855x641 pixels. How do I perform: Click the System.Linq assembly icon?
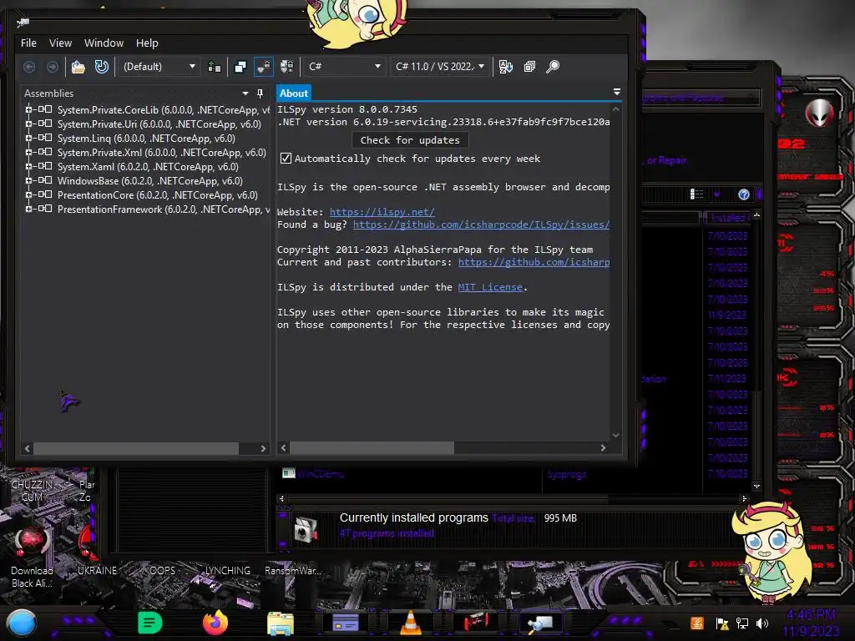(45, 138)
